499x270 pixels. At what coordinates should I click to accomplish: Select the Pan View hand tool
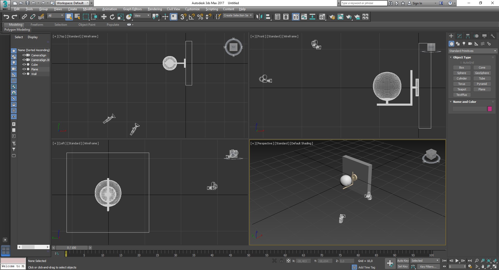(483, 267)
